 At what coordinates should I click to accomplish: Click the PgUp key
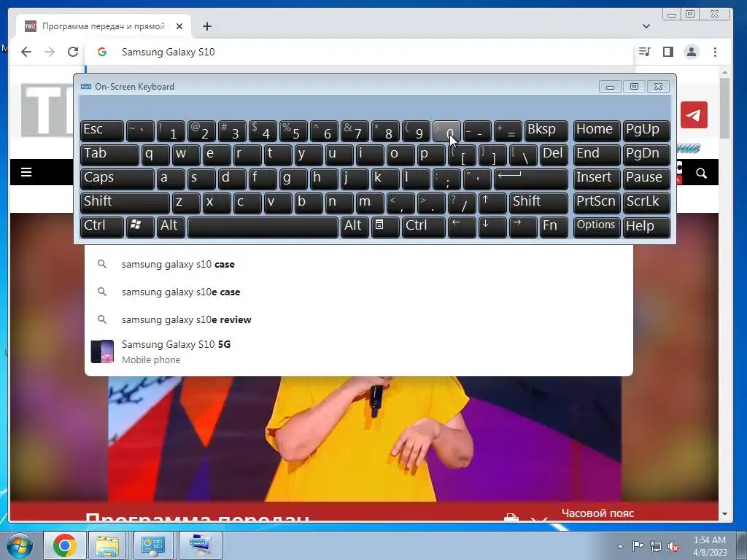click(x=646, y=131)
